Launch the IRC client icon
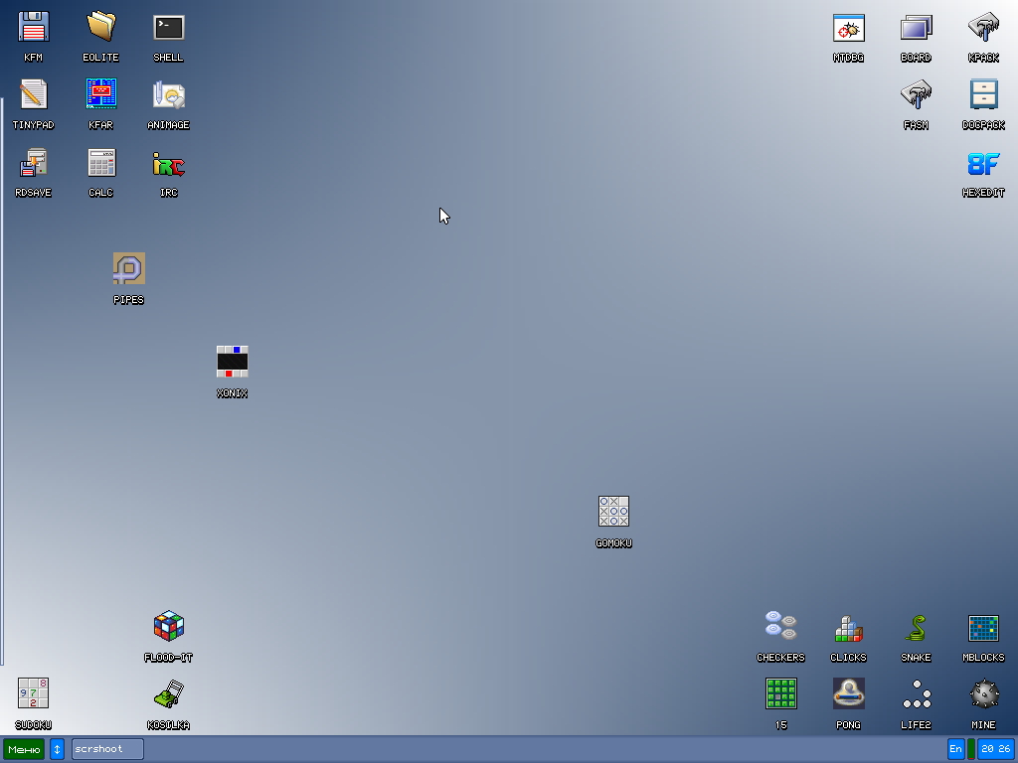The width and height of the screenshot is (1018, 763). pos(169,163)
